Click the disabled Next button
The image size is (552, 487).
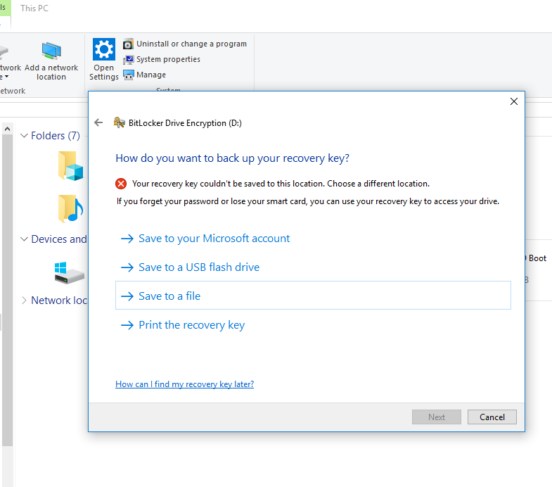[437, 417]
